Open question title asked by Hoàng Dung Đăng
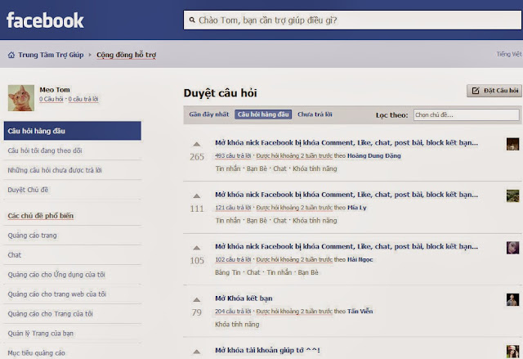 [346, 143]
